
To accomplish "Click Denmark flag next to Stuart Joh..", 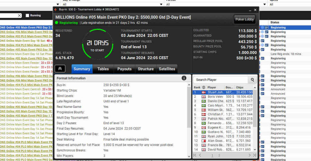I will [x=204, y=92].
